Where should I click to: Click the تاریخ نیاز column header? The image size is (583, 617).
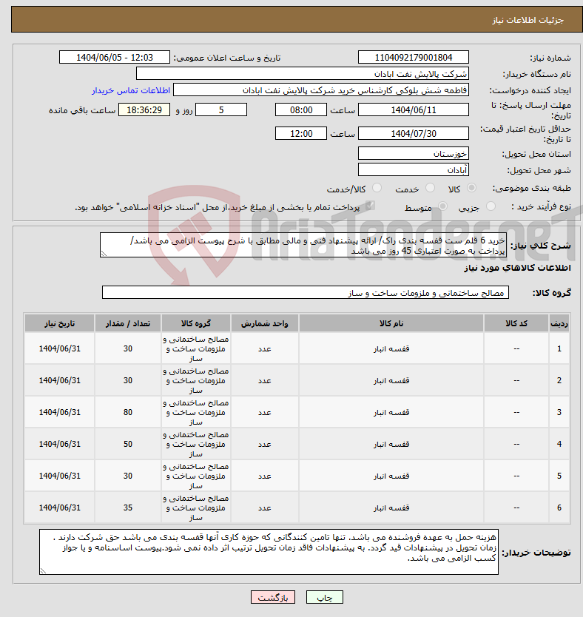59,323
